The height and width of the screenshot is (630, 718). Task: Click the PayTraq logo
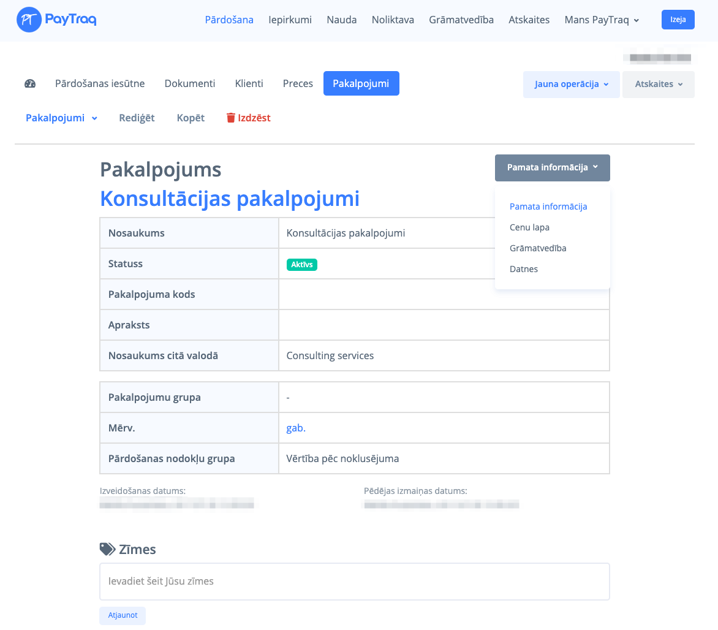pos(56,20)
